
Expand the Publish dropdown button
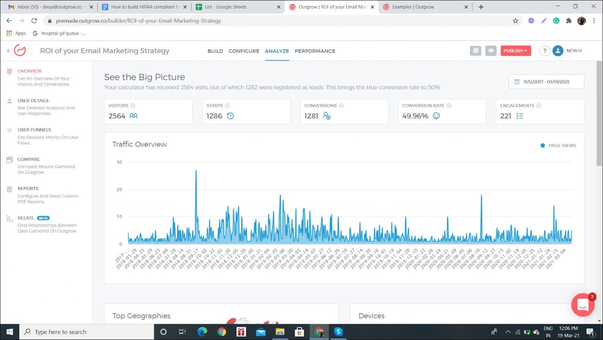tap(515, 51)
